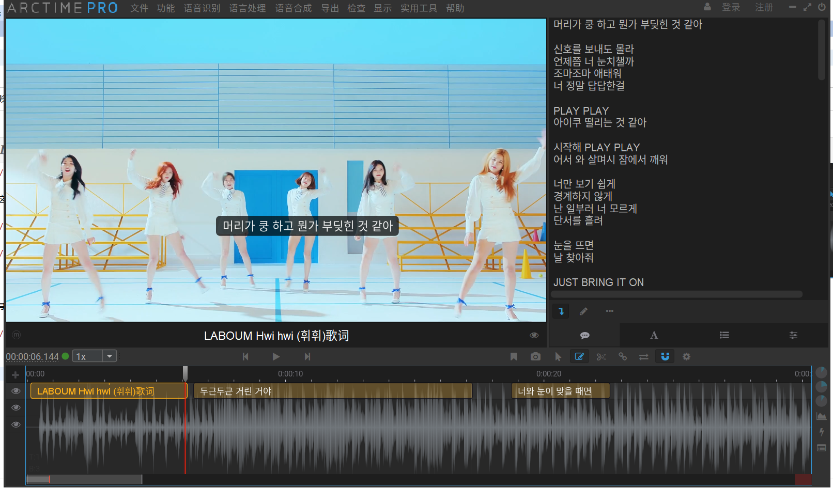Image resolution: width=833 pixels, height=489 pixels.
Task: Skip to next subtitle
Action: click(x=307, y=357)
